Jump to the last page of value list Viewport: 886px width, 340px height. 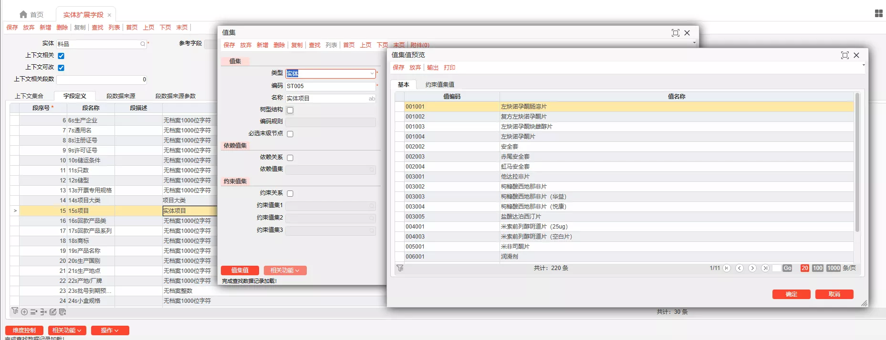[x=765, y=268]
